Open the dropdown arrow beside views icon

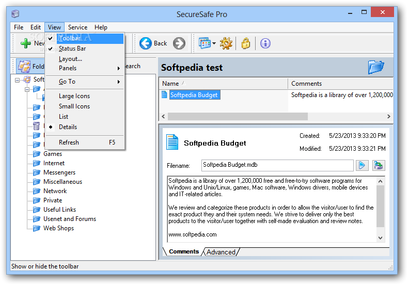click(214, 43)
